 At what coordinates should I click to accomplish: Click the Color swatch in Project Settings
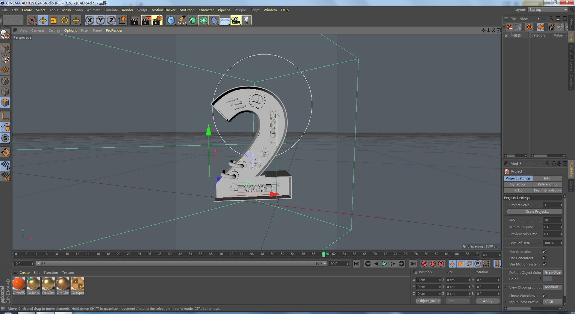pos(547,279)
